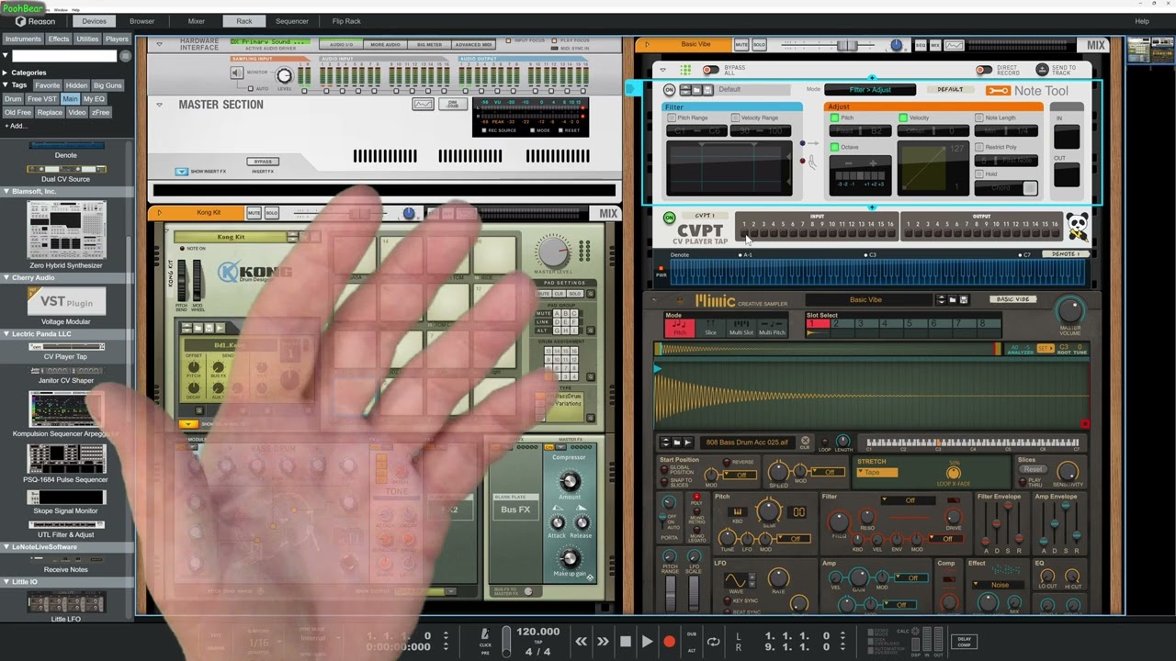The height and width of the screenshot is (661, 1176).
Task: Click the Mimic KBD keyboard tracking icon
Action: click(x=737, y=512)
